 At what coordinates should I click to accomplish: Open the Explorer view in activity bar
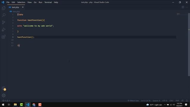coord(4,8)
